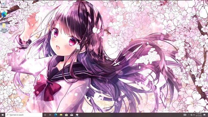Open the touch keyboard from the system tray
Image resolution: width=208 pixels, height=117 pixels.
[x=185, y=115]
